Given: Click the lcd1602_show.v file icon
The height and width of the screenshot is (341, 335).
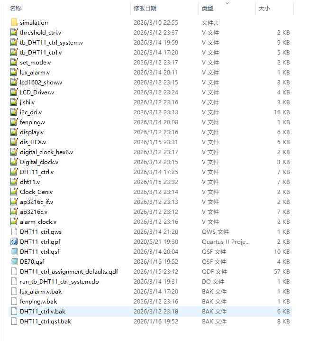Looking at the screenshot, I should pyautogui.click(x=14, y=82).
